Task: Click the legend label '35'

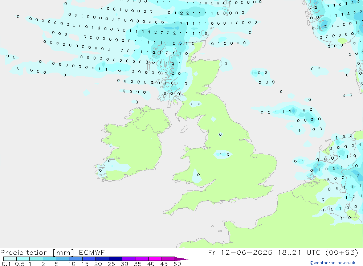Action: click(x=138, y=264)
